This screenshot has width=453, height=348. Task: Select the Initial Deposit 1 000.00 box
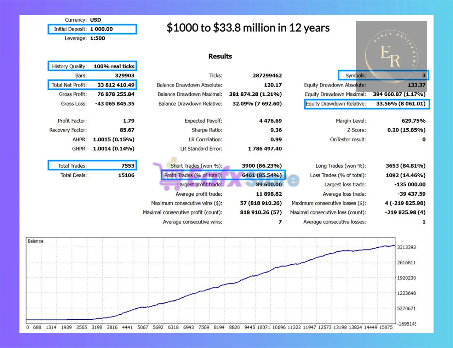click(92, 29)
